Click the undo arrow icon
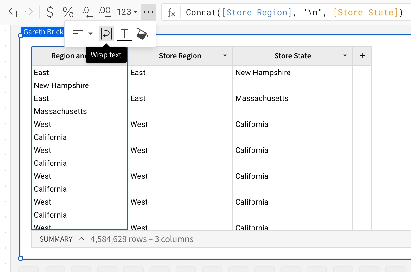The width and height of the screenshot is (411, 272). coord(13,12)
